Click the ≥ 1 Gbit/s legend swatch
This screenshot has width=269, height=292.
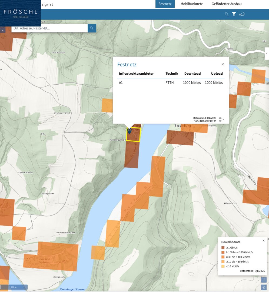(223, 248)
